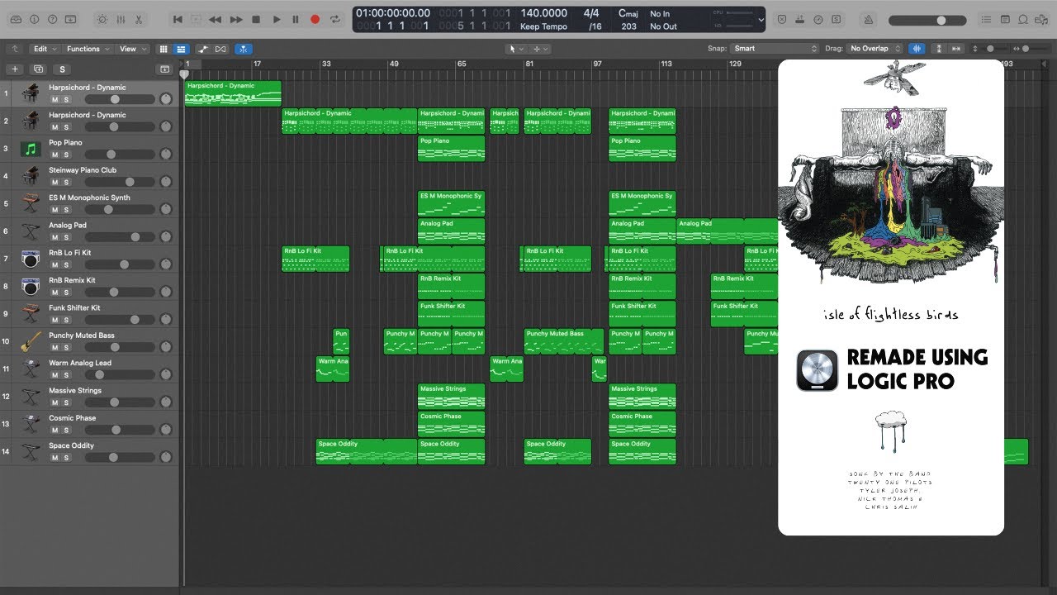Toggle the Catch Playhead button
This screenshot has height=595, width=1057.
[244, 49]
